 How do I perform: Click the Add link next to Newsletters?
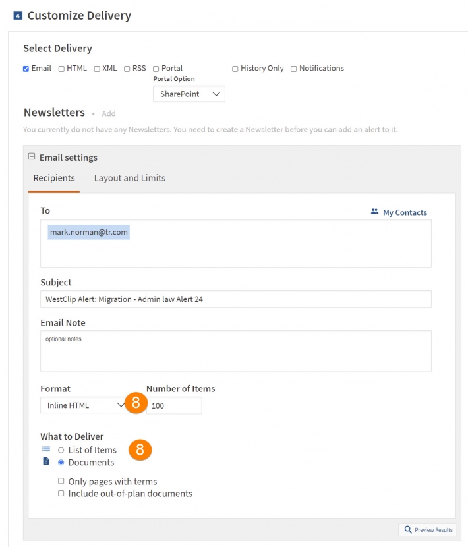click(109, 113)
